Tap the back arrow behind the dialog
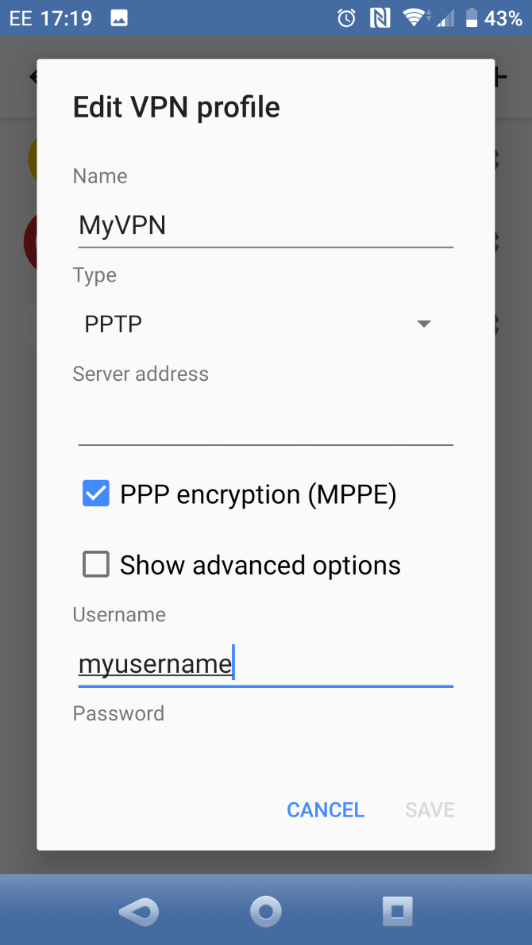The height and width of the screenshot is (945, 532). 33,77
